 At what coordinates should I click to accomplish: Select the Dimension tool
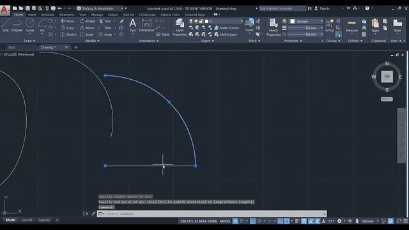point(146,26)
